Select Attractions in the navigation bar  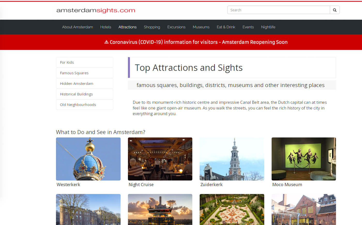[x=127, y=27]
